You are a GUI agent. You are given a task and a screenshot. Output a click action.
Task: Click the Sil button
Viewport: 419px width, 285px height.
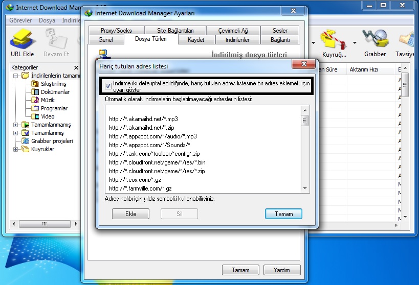pyautogui.click(x=179, y=213)
